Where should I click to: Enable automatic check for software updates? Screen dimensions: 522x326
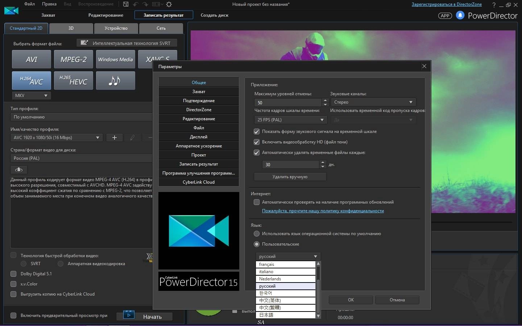[257, 202]
